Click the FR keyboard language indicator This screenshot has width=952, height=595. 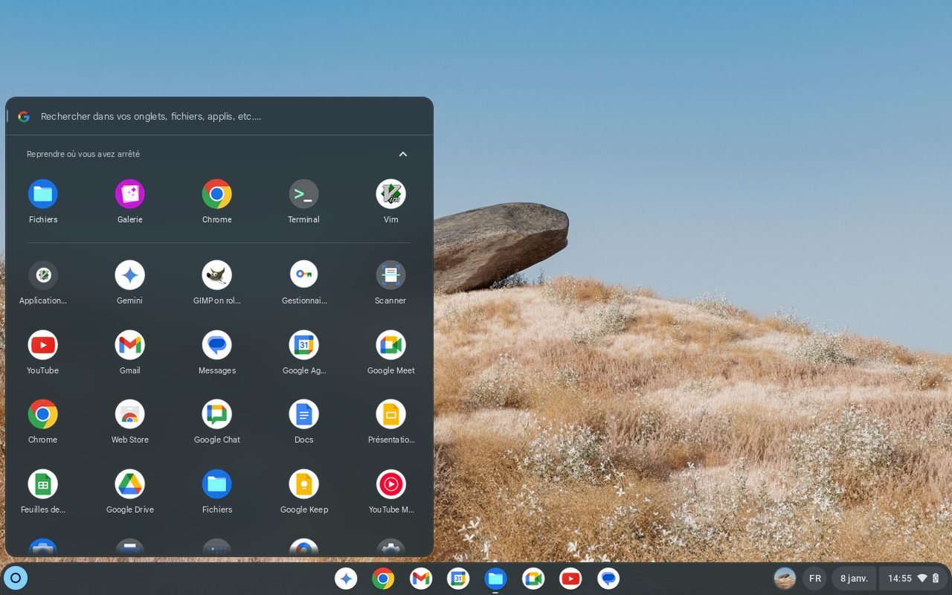[814, 578]
